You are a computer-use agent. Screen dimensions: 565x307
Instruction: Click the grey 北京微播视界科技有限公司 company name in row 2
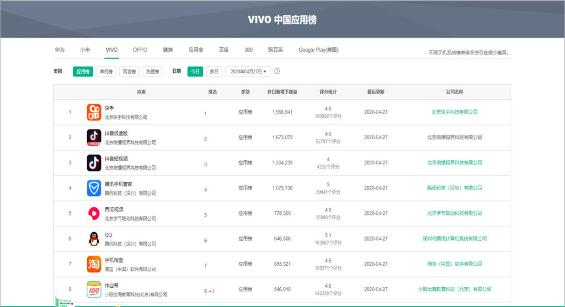455,137
